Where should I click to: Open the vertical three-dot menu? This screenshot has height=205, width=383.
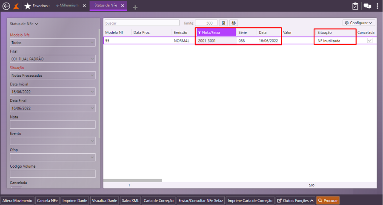(377, 6)
